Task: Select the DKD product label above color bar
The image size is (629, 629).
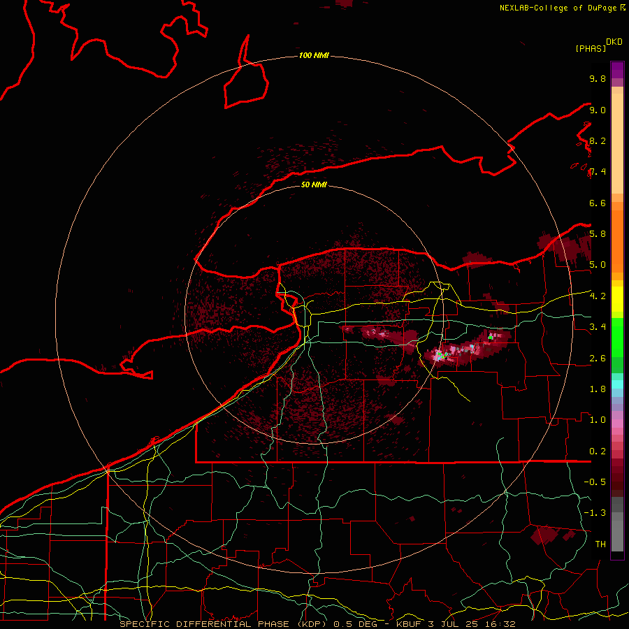Action: 614,42
